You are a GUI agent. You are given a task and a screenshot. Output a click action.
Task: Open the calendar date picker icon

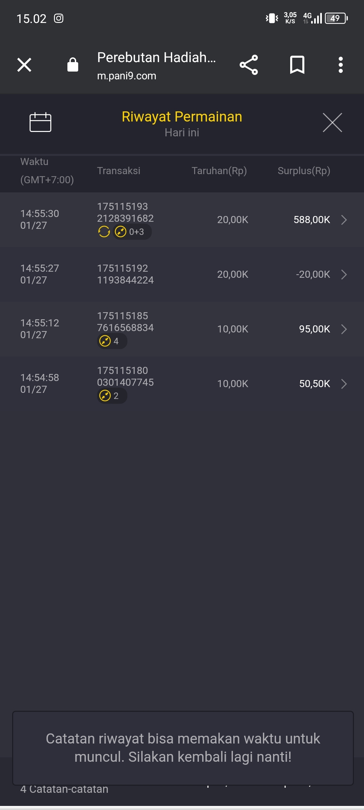tap(40, 122)
